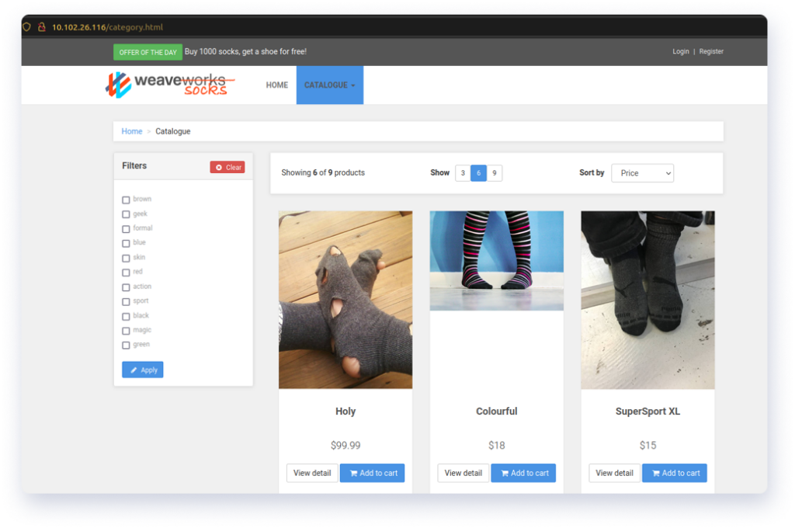Click Home in the breadcrumb trail
Image resolution: width=795 pixels, height=528 pixels.
(x=131, y=131)
